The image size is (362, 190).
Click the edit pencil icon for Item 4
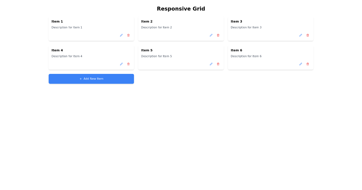point(121,64)
